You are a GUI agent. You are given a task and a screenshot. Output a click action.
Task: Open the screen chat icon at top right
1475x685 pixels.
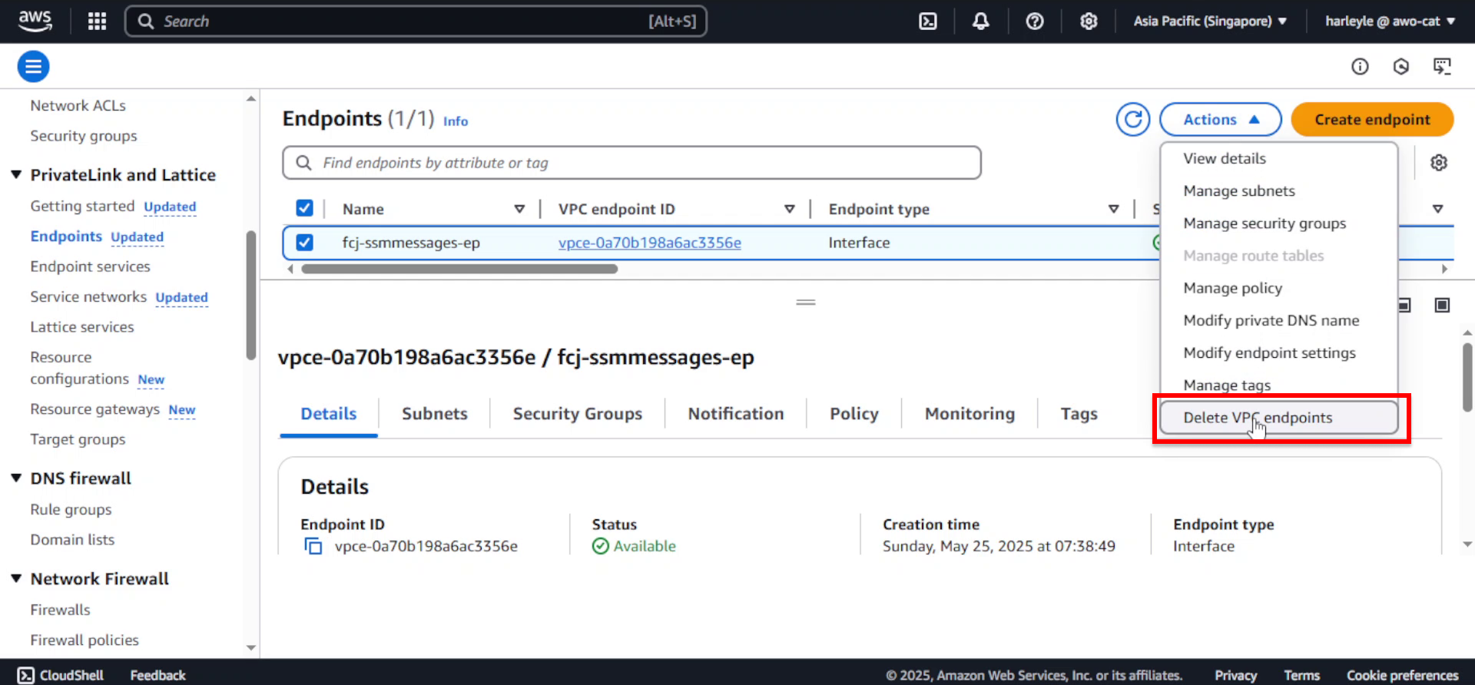pos(1442,67)
